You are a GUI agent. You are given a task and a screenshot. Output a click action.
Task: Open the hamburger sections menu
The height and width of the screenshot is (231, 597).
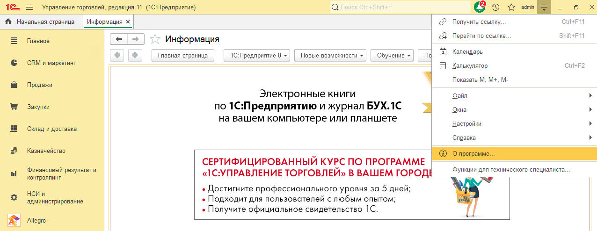[29, 7]
